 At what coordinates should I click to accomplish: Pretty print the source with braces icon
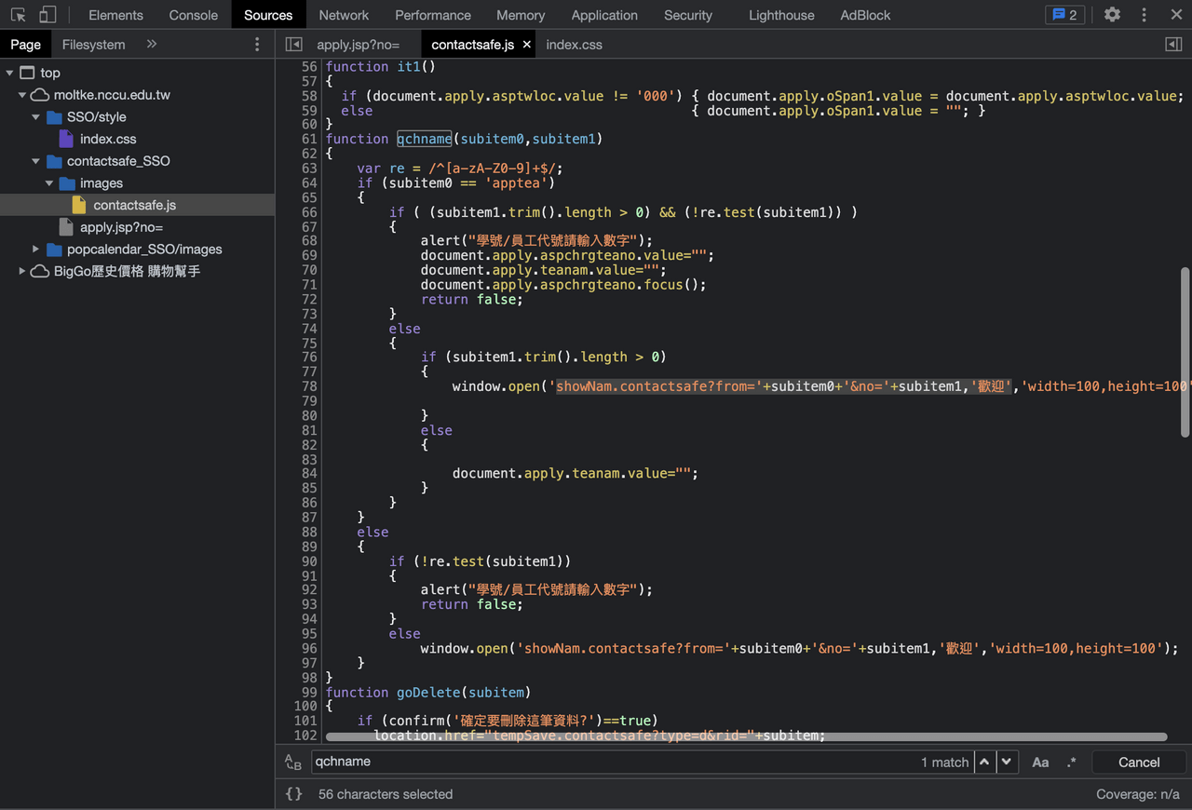(x=293, y=794)
